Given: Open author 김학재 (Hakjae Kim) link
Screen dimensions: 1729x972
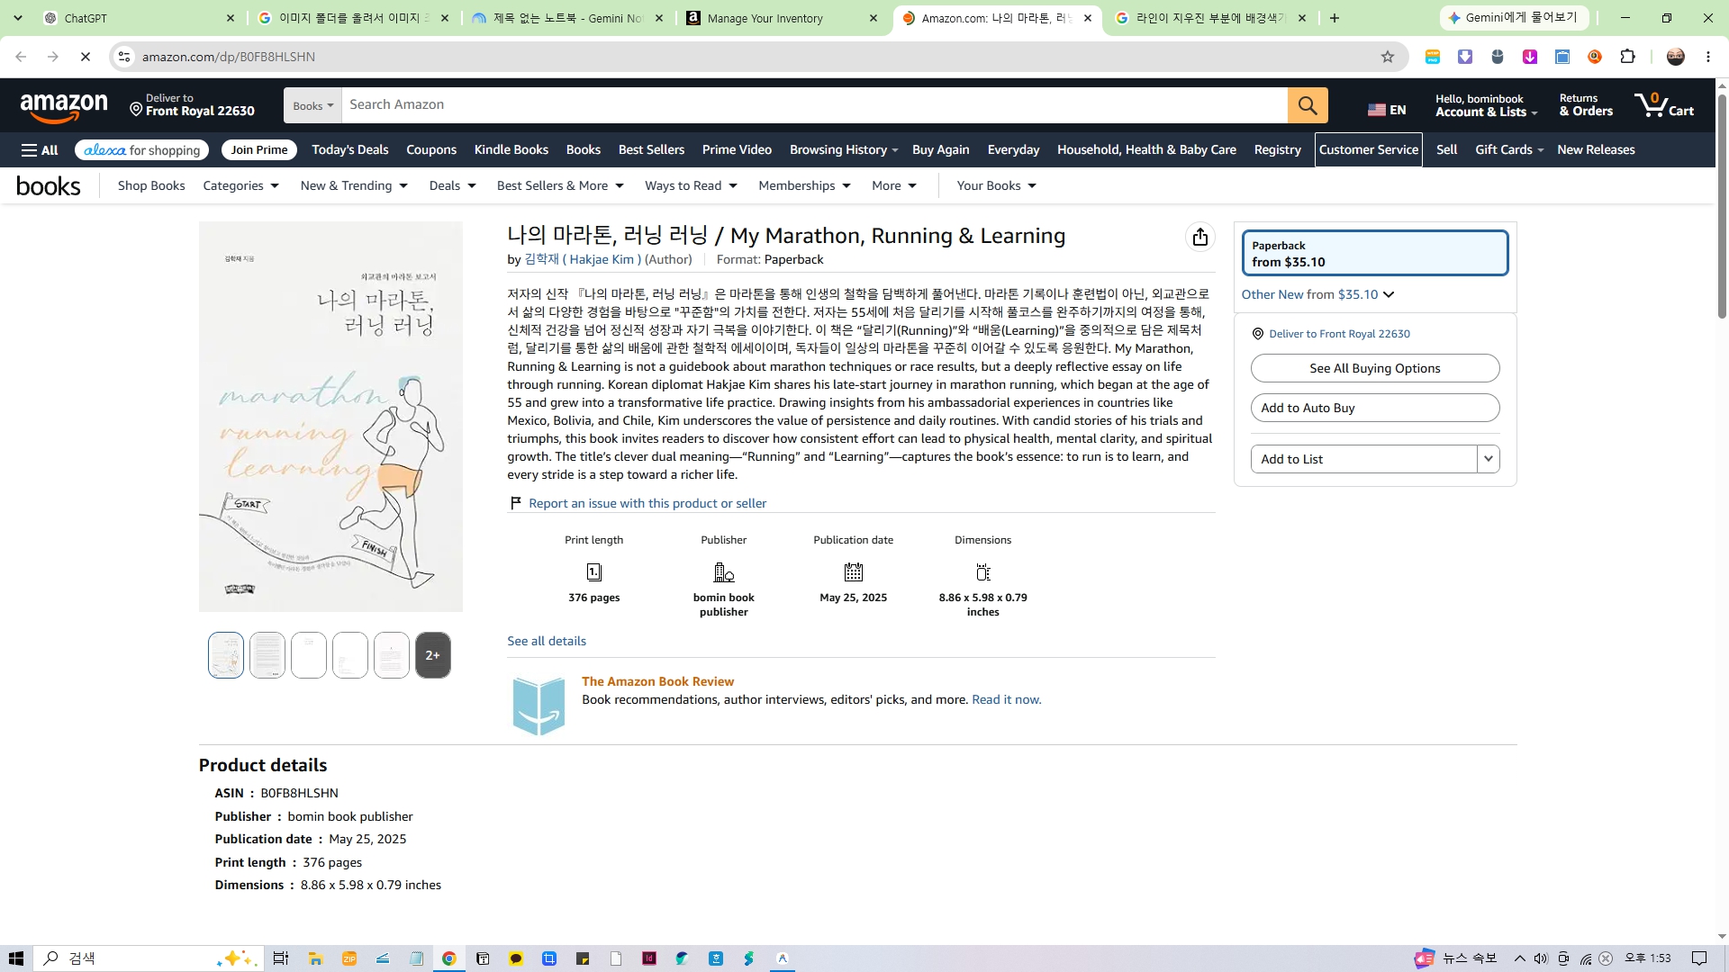Looking at the screenshot, I should pyautogui.click(x=583, y=259).
